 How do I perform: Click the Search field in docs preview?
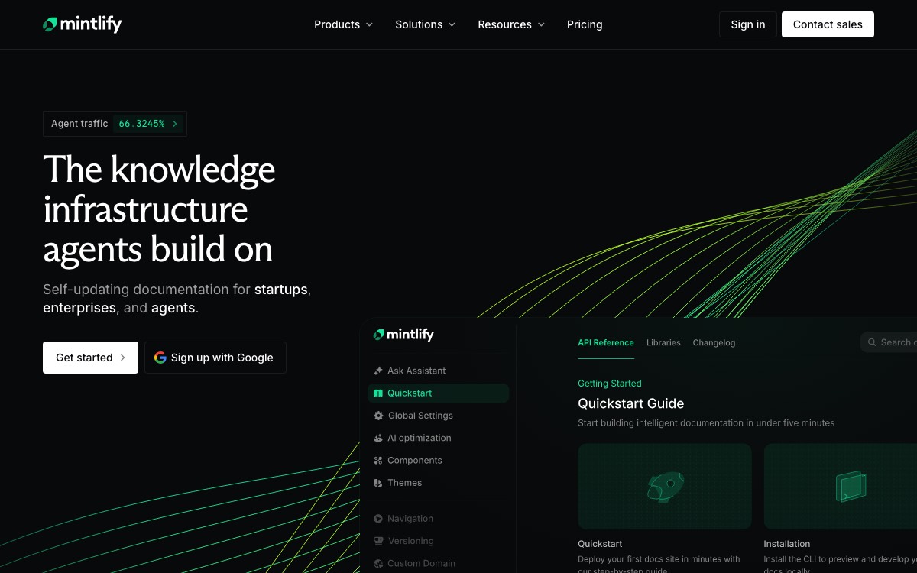889,342
